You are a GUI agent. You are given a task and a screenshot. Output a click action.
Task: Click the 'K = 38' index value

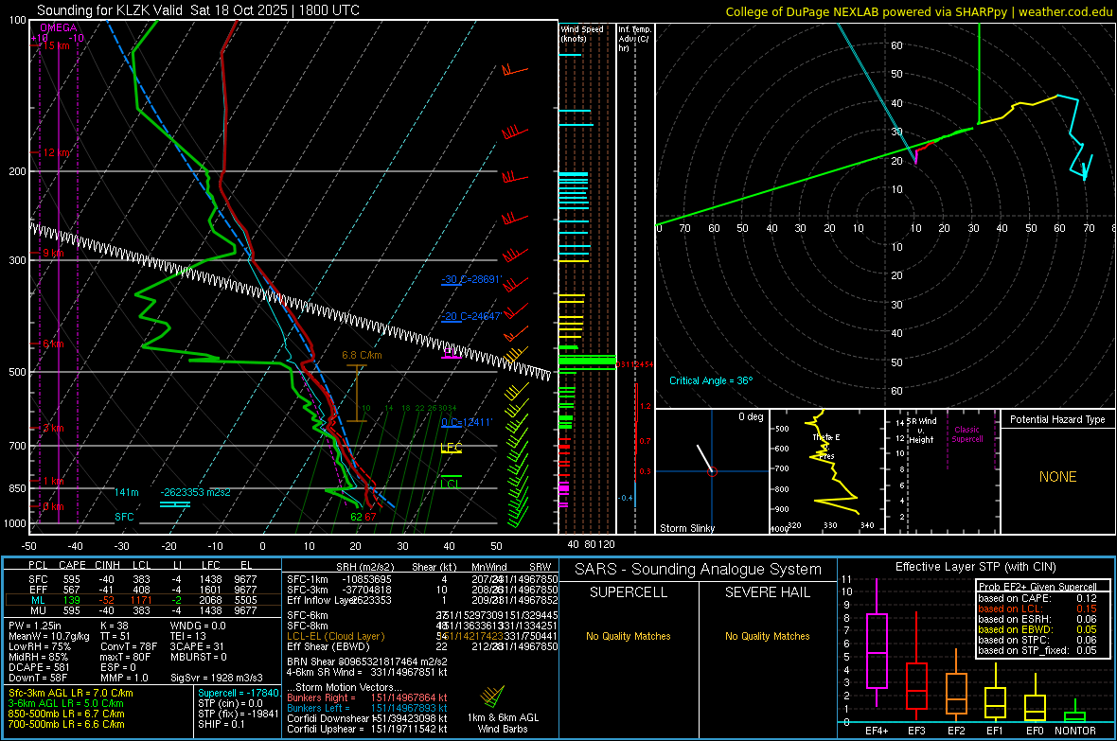coord(115,626)
